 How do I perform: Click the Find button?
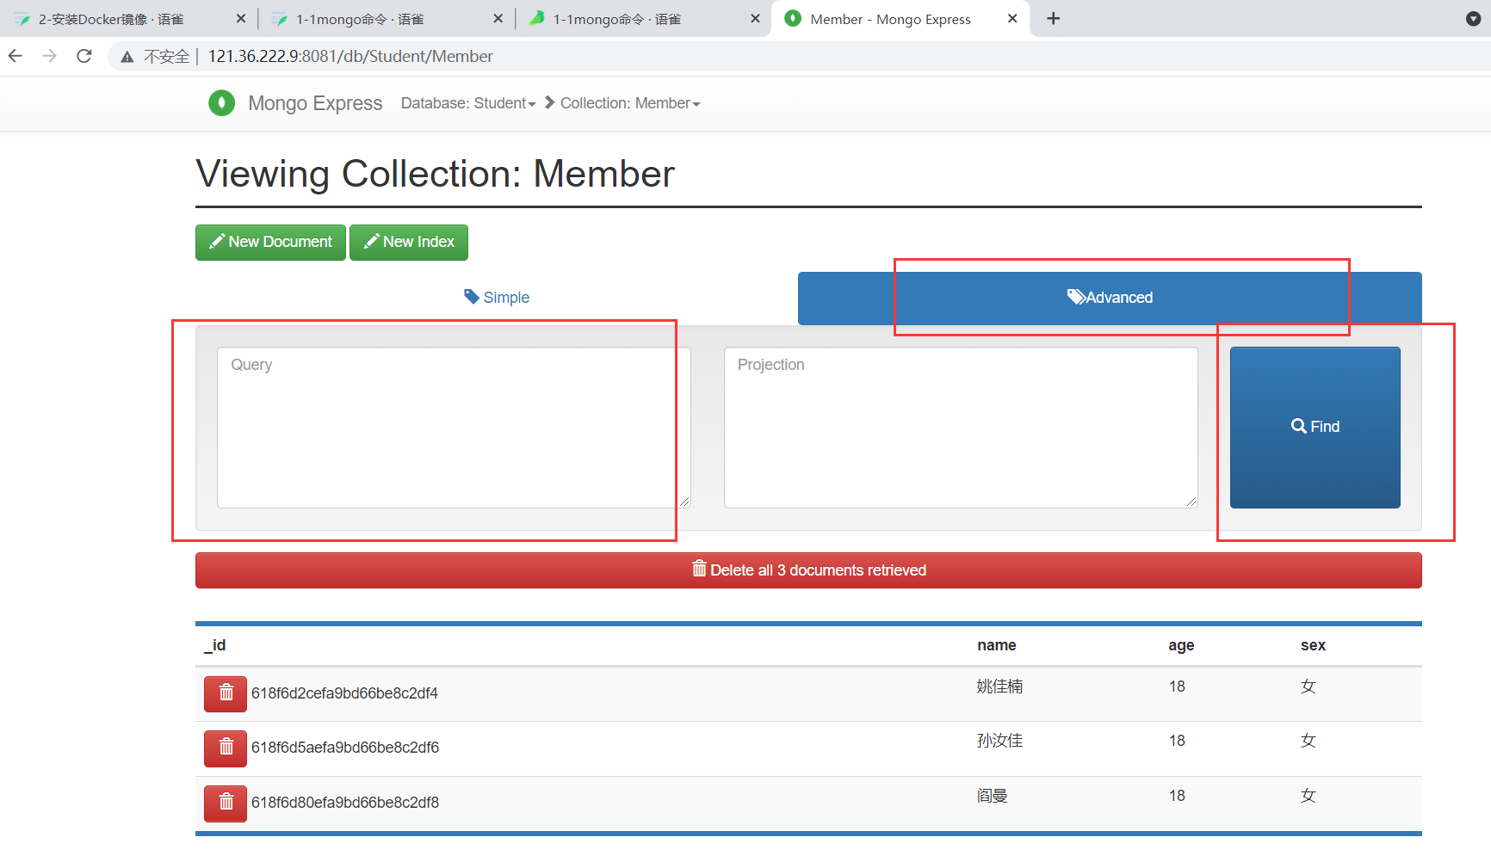click(1315, 427)
